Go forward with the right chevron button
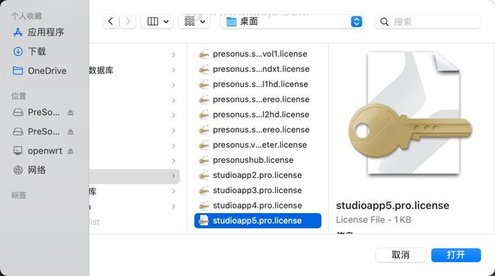The width and height of the screenshot is (495, 276). [127, 21]
